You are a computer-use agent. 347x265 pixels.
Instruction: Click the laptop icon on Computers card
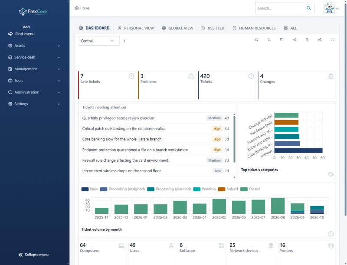coord(121,245)
